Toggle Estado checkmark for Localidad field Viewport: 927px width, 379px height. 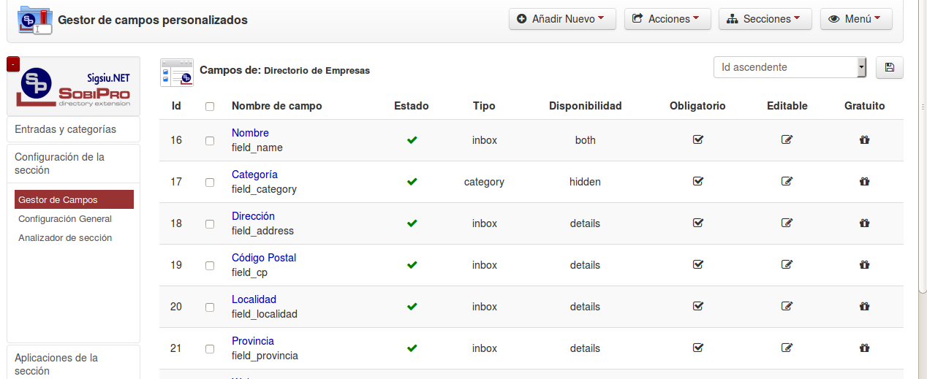click(x=412, y=306)
